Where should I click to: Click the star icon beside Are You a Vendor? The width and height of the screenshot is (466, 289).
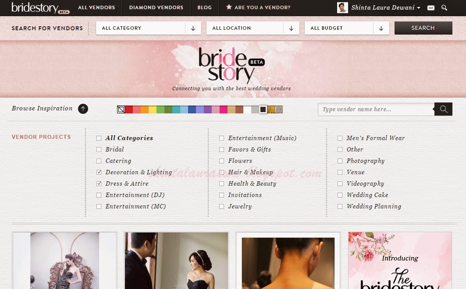click(229, 7)
